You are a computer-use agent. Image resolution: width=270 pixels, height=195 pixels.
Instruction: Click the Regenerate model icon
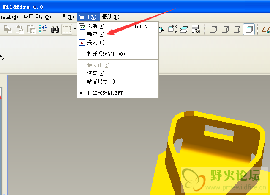[x=43, y=29]
